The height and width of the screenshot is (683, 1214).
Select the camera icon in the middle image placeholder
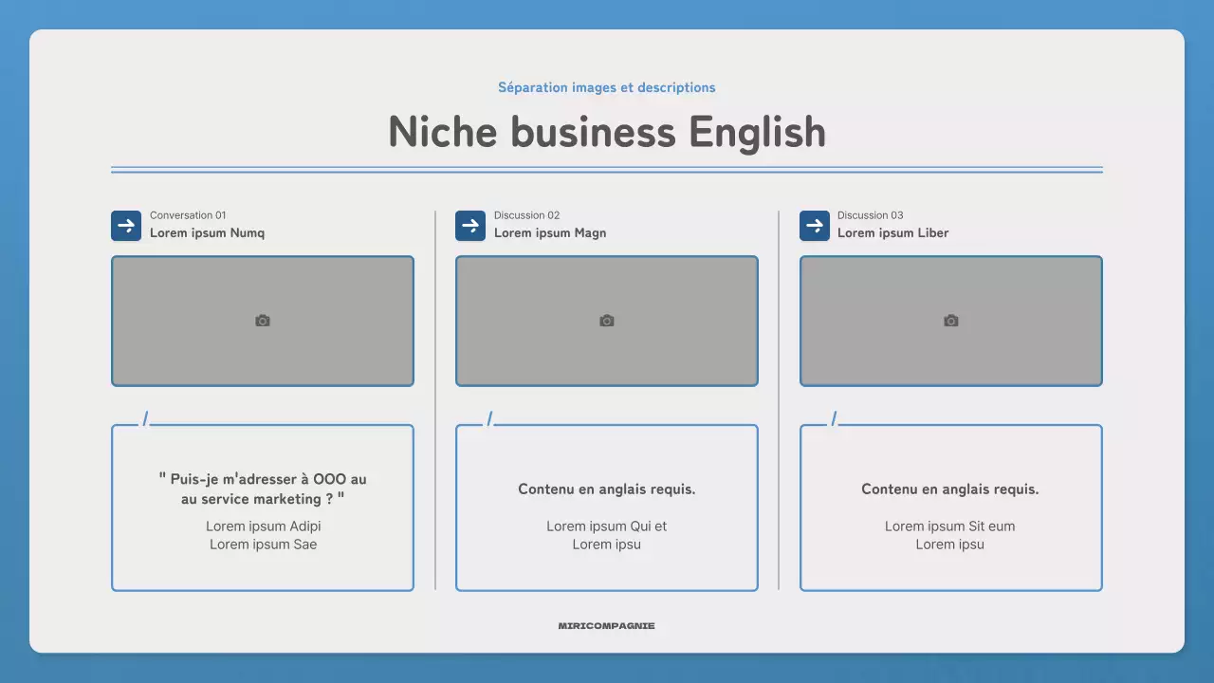pos(607,322)
